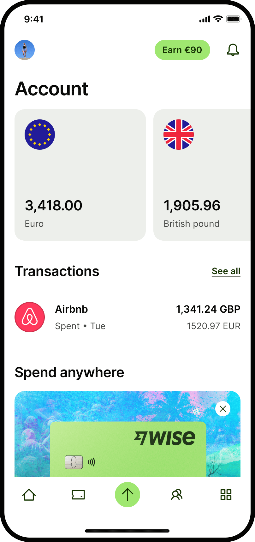Image resolution: width=255 pixels, height=542 pixels.
Task: Open the profile avatar photo
Action: pyautogui.click(x=25, y=50)
